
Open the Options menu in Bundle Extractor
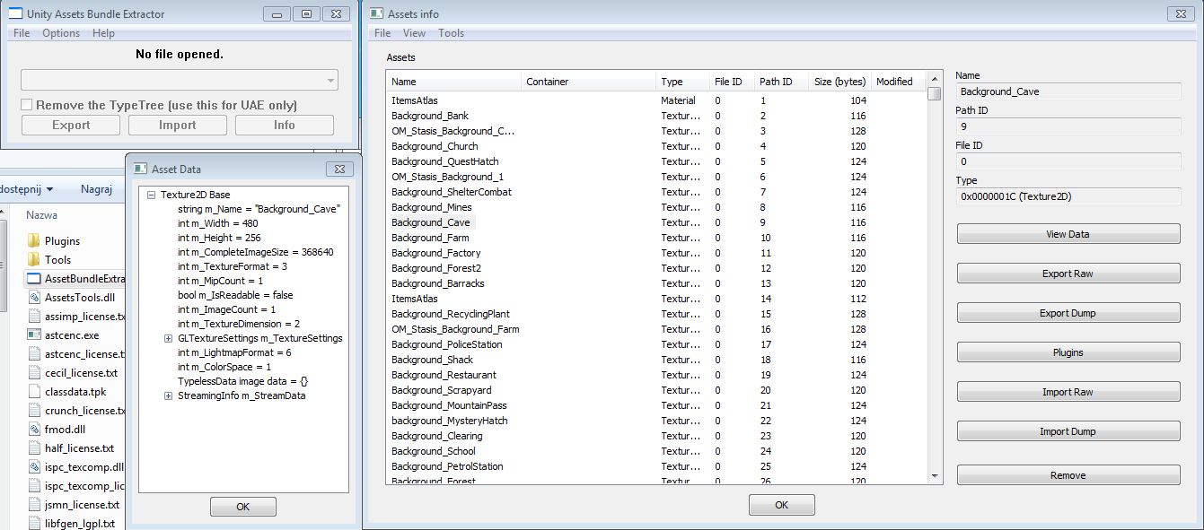pos(61,33)
